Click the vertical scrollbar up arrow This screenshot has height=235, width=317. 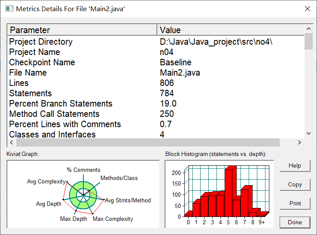pyautogui.click(x=308, y=29)
